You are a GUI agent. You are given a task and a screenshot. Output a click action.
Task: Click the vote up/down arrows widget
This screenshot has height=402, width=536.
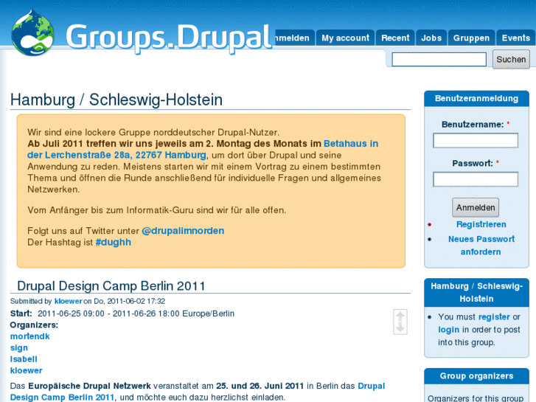click(400, 322)
